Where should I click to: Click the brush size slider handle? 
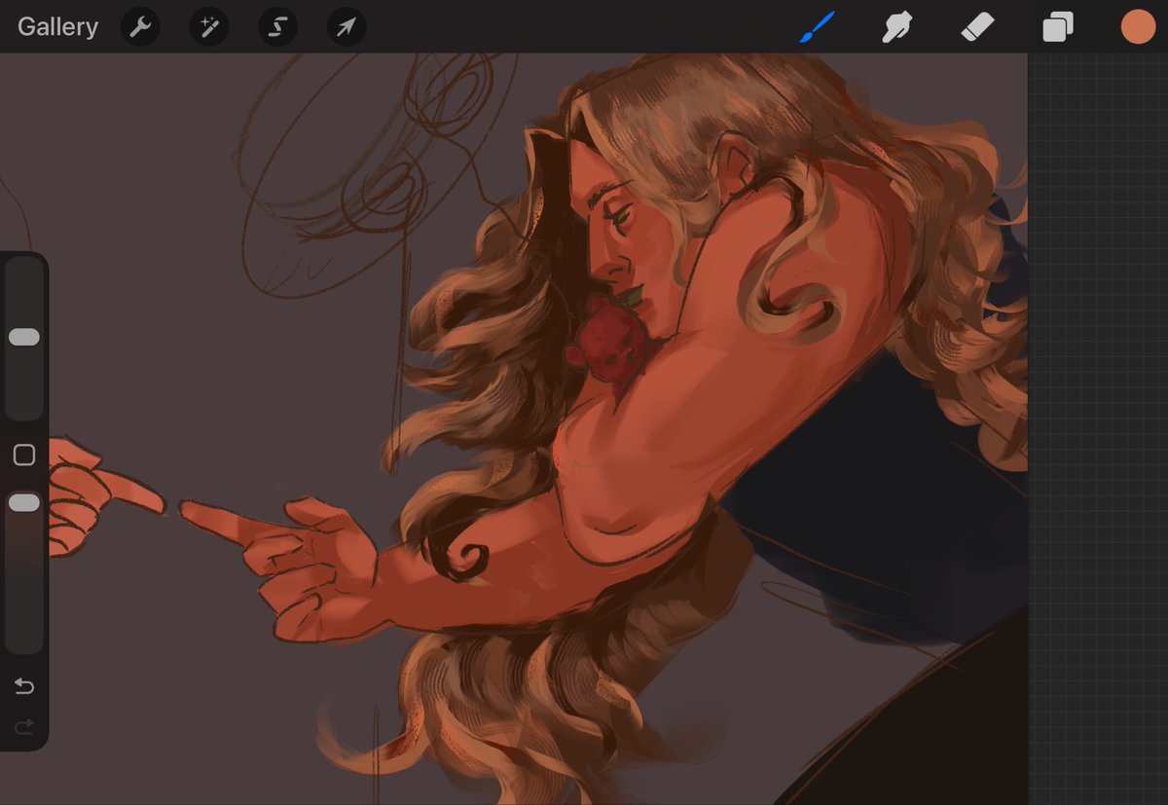coord(24,337)
